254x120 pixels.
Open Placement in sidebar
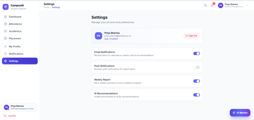click(20, 39)
